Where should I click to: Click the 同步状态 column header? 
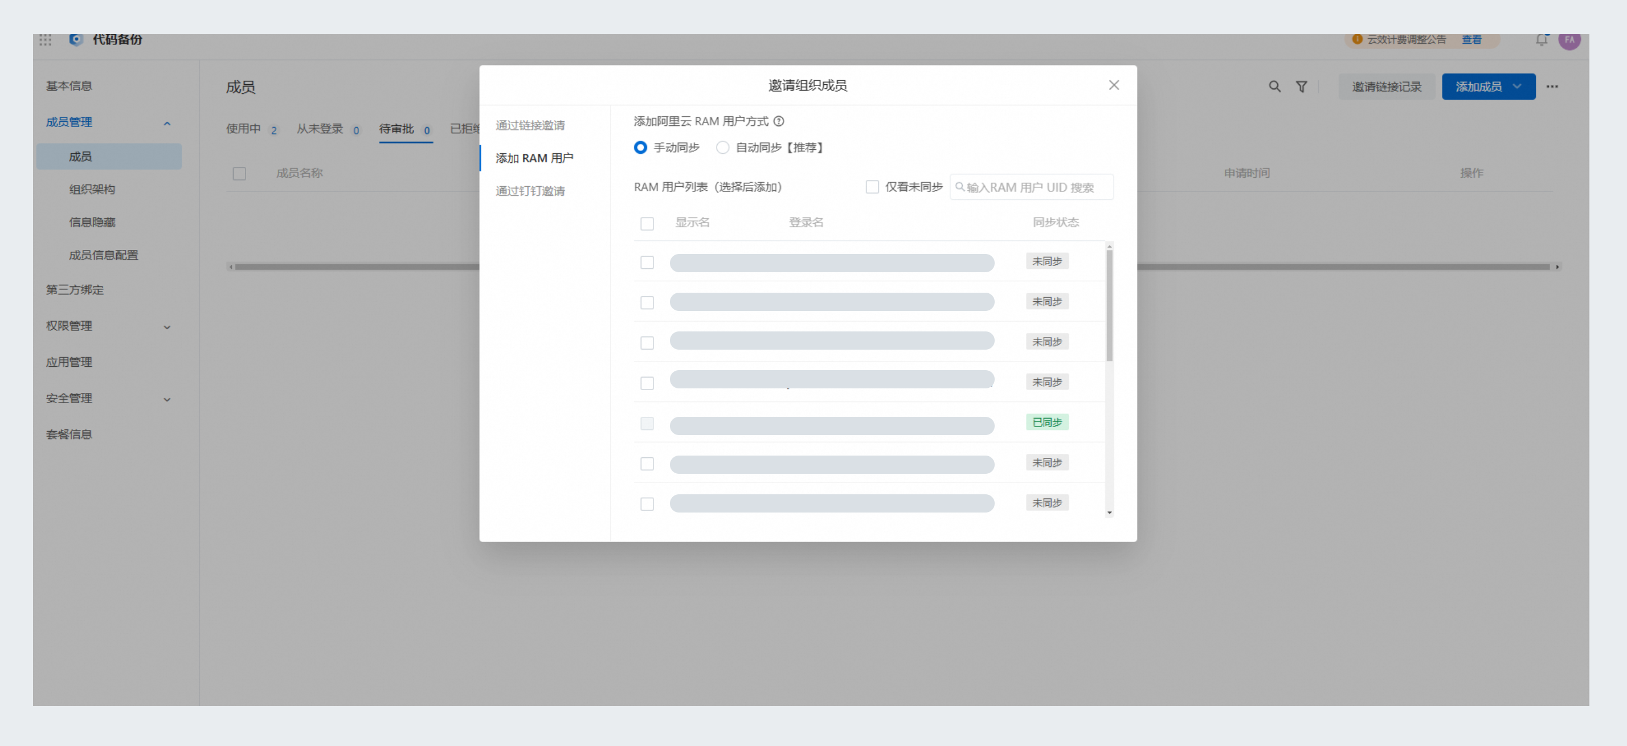tap(1056, 222)
